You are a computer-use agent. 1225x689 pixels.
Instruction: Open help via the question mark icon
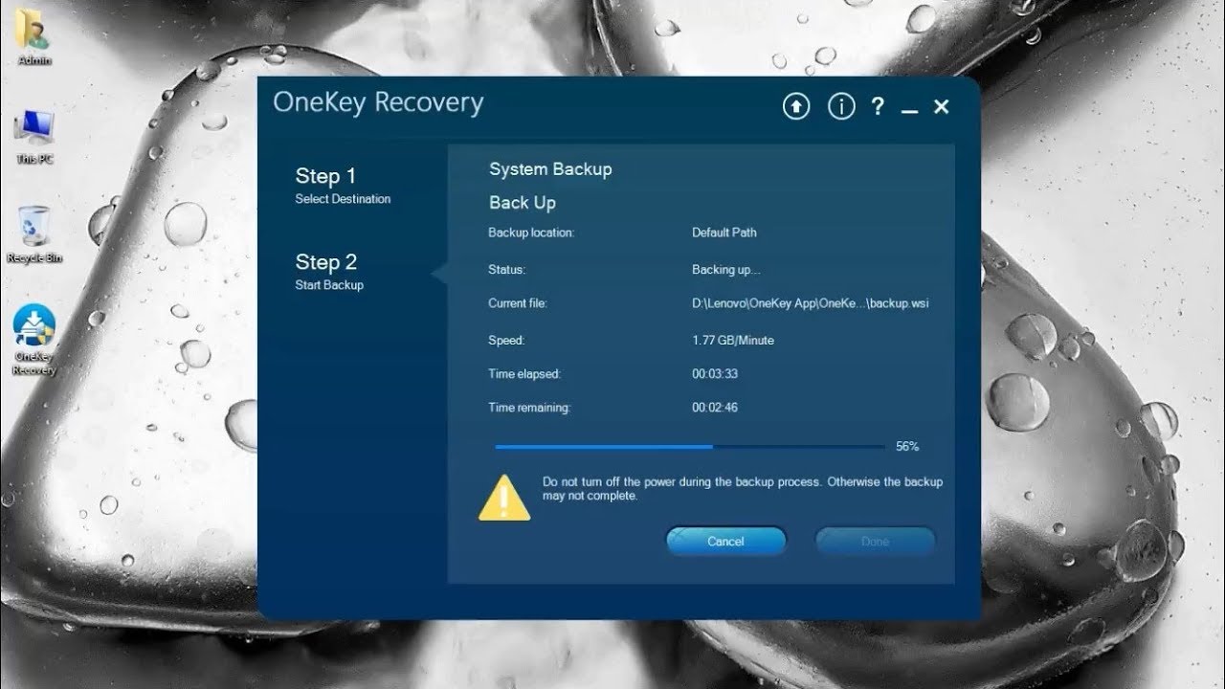pos(878,106)
